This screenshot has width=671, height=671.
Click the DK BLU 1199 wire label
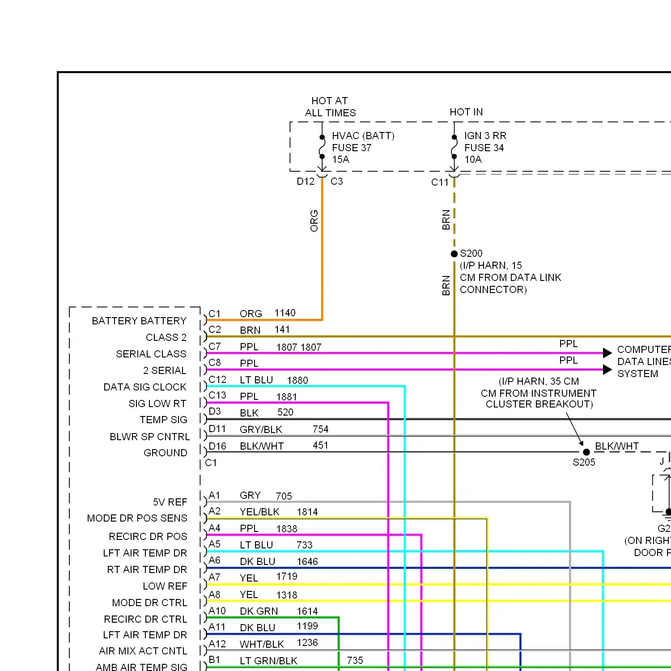[279, 627]
